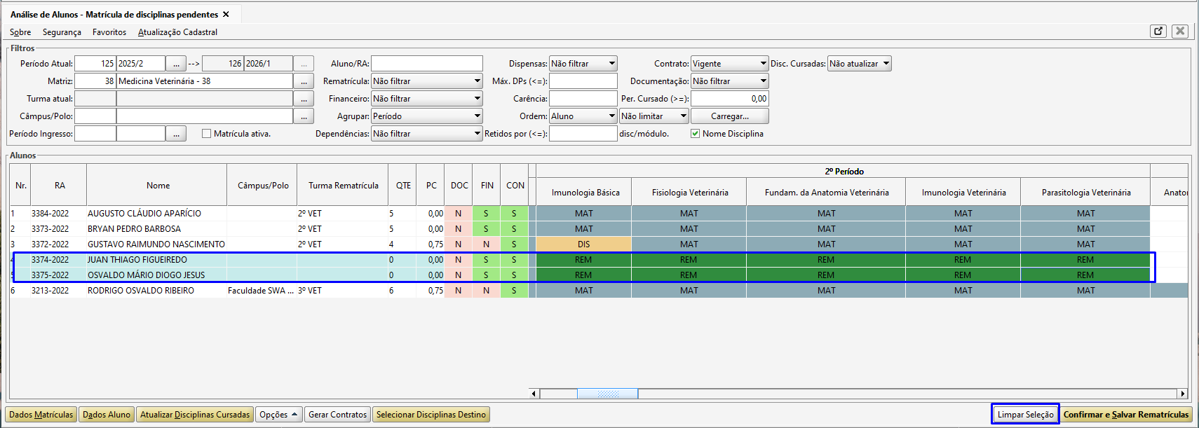The image size is (1199, 428).
Task: Select row GUSTAVO RAIMUNDO NASCIMENTO
Action: pos(599,244)
